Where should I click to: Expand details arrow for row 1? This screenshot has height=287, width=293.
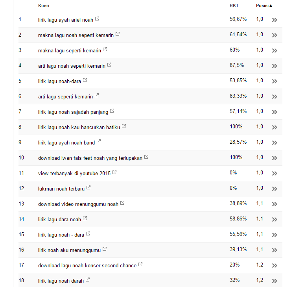point(275,20)
